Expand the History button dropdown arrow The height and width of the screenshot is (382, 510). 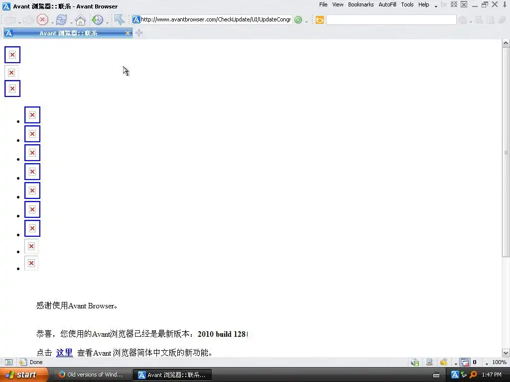(107, 22)
